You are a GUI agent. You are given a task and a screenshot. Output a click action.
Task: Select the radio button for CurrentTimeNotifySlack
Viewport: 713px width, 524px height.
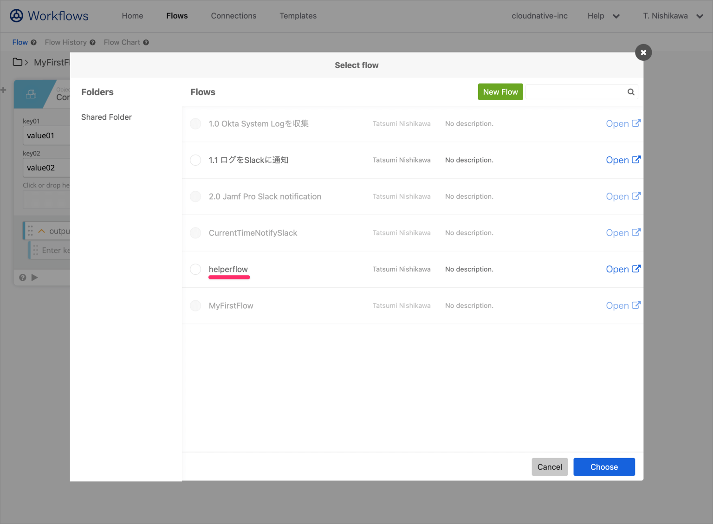(195, 233)
